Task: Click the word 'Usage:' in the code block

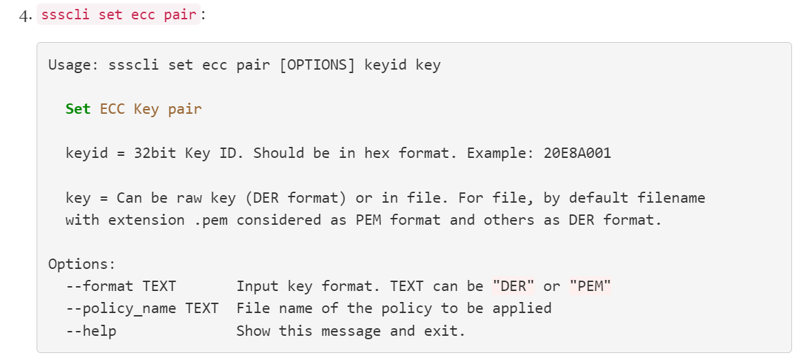Action: [69, 66]
